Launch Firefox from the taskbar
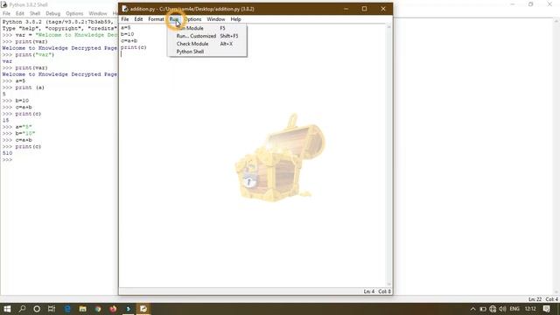The height and width of the screenshot is (315, 560). (113, 309)
